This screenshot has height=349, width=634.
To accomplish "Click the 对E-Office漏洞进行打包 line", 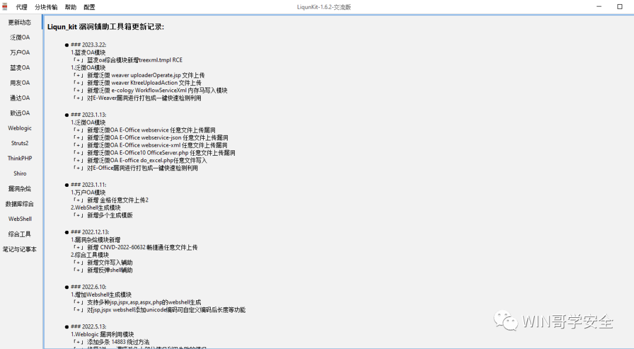I will (x=136, y=168).
